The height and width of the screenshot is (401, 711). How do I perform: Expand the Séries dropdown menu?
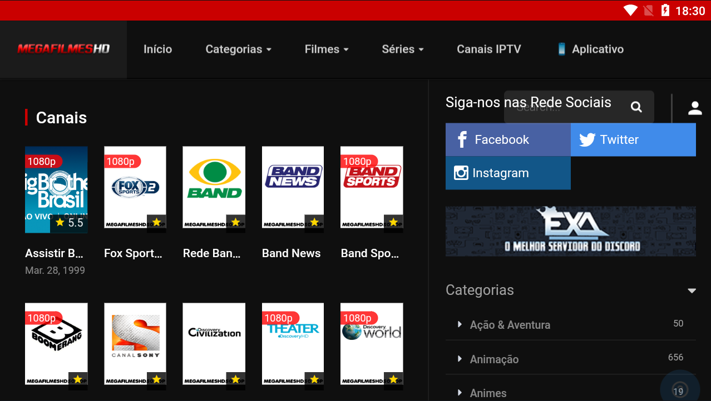(403, 49)
